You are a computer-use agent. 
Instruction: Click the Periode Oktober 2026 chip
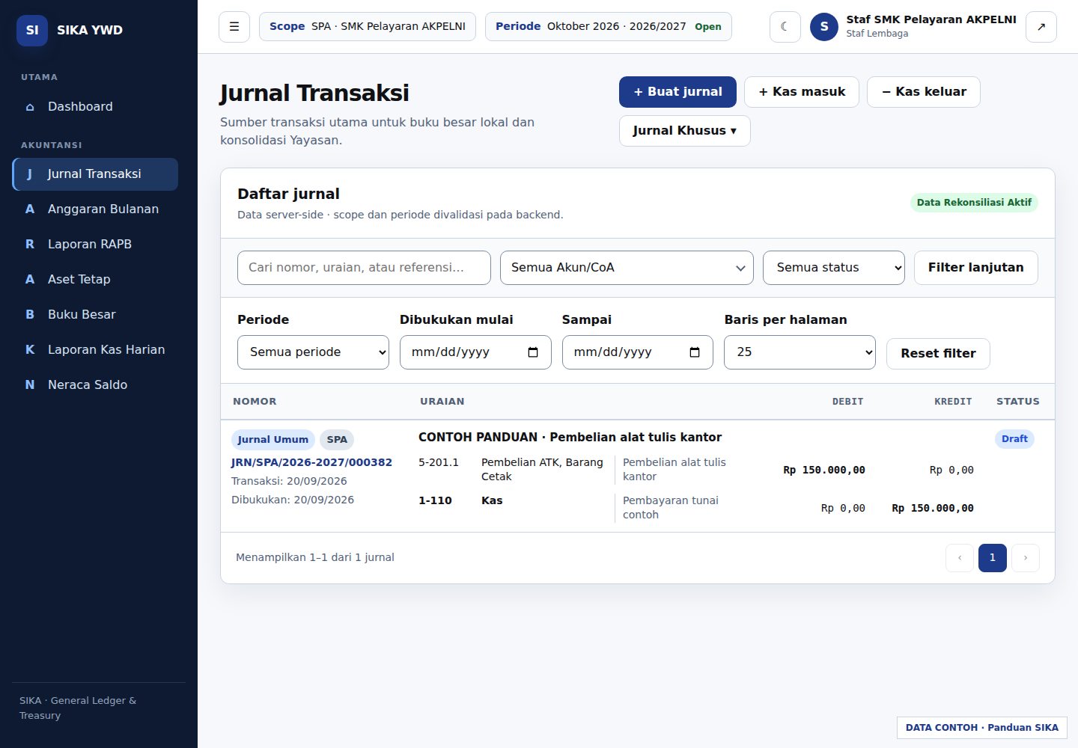[x=609, y=26]
